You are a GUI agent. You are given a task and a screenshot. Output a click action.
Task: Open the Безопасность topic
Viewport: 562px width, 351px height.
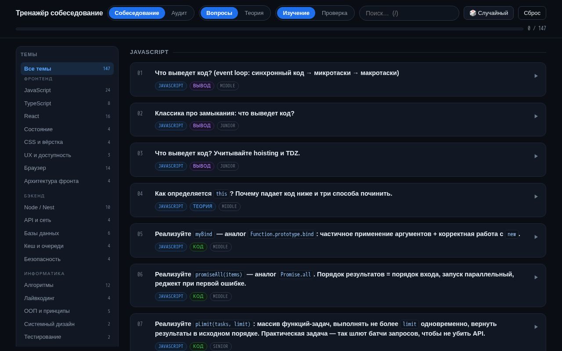pos(67,259)
